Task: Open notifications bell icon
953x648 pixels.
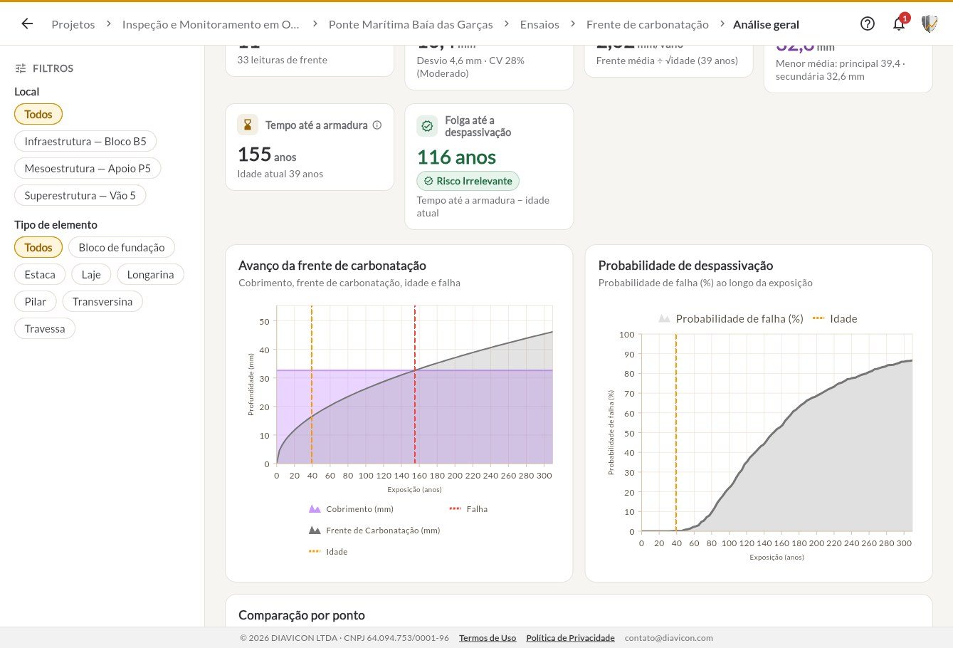Action: pos(899,23)
